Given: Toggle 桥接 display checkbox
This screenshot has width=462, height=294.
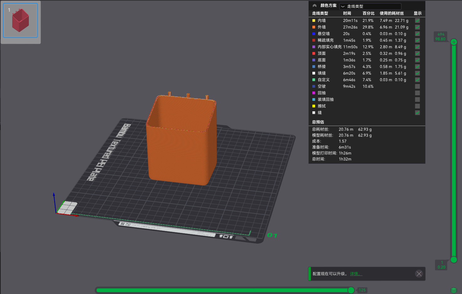Looking at the screenshot, I should pos(417,66).
